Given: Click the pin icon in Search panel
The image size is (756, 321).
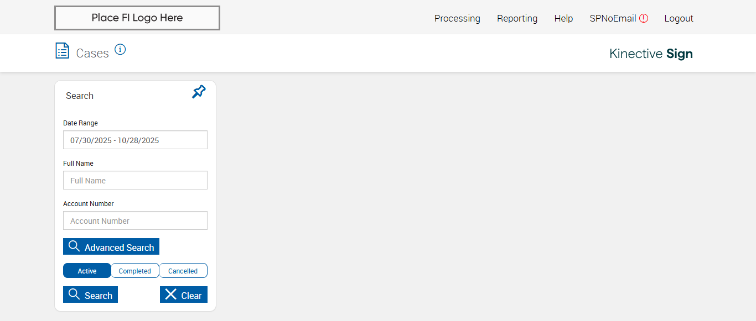Looking at the screenshot, I should (x=199, y=92).
